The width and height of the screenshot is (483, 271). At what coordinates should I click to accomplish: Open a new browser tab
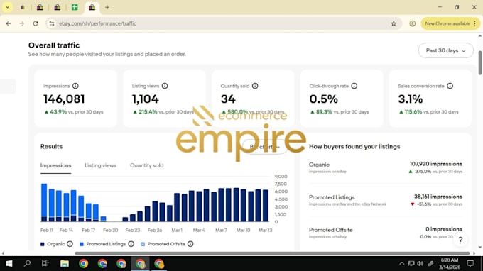point(107,7)
